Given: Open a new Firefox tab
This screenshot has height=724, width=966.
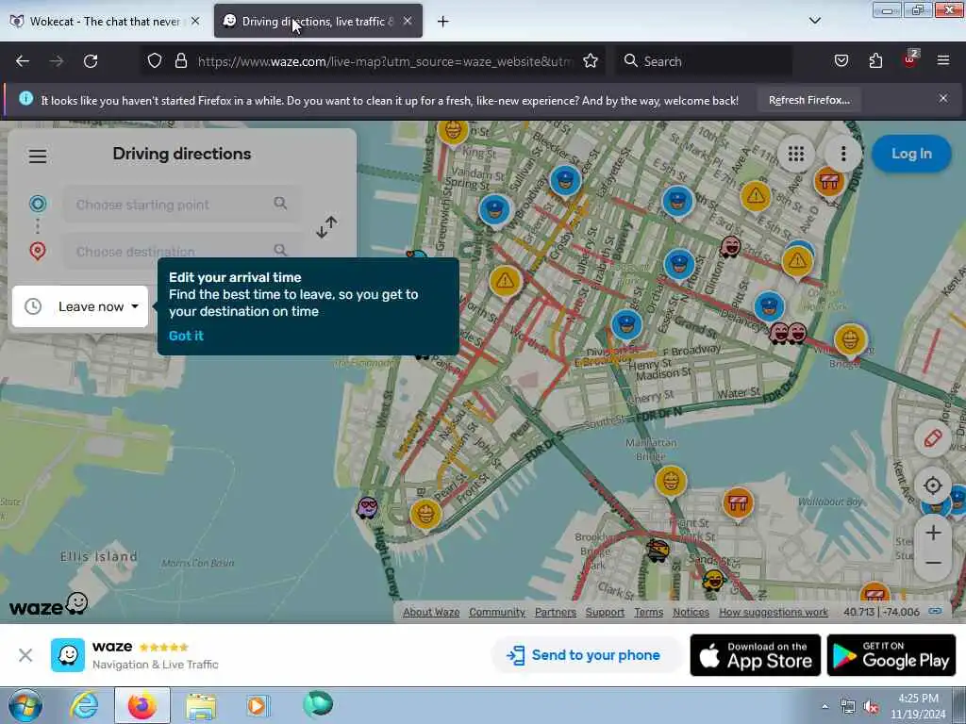Looking at the screenshot, I should (x=442, y=22).
